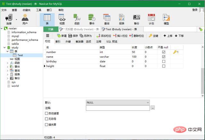Switch to the SQL 预览 tab
Screen dimensions: 205x140
112,42
